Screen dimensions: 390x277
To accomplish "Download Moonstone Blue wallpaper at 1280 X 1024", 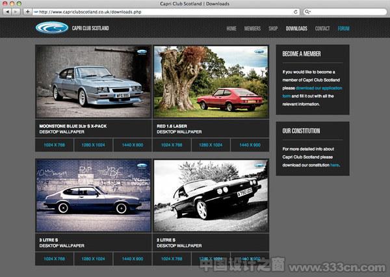I will point(93,145).
